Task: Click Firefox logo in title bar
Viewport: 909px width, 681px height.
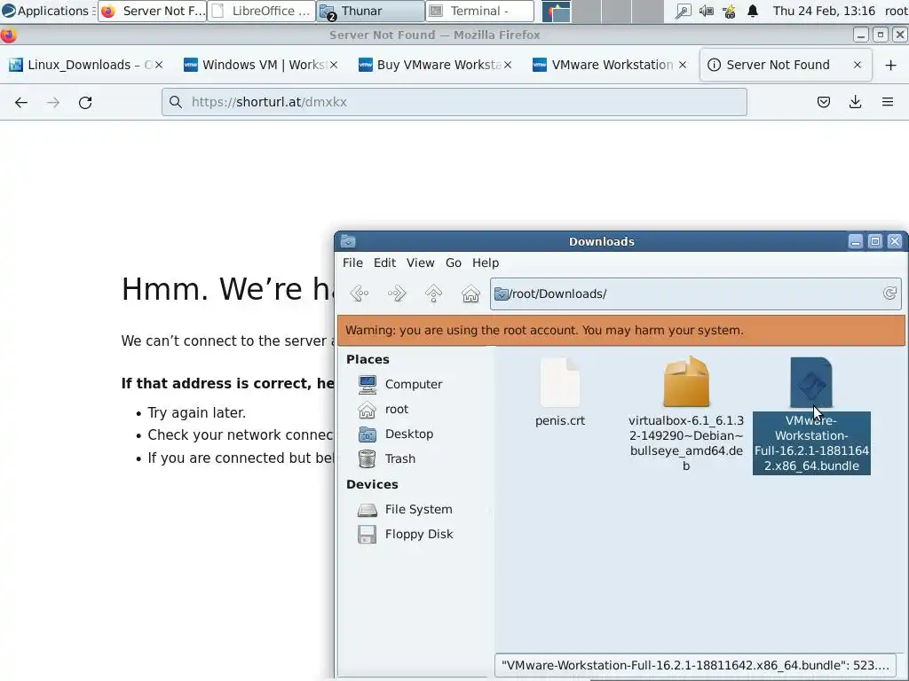Action: click(x=8, y=35)
